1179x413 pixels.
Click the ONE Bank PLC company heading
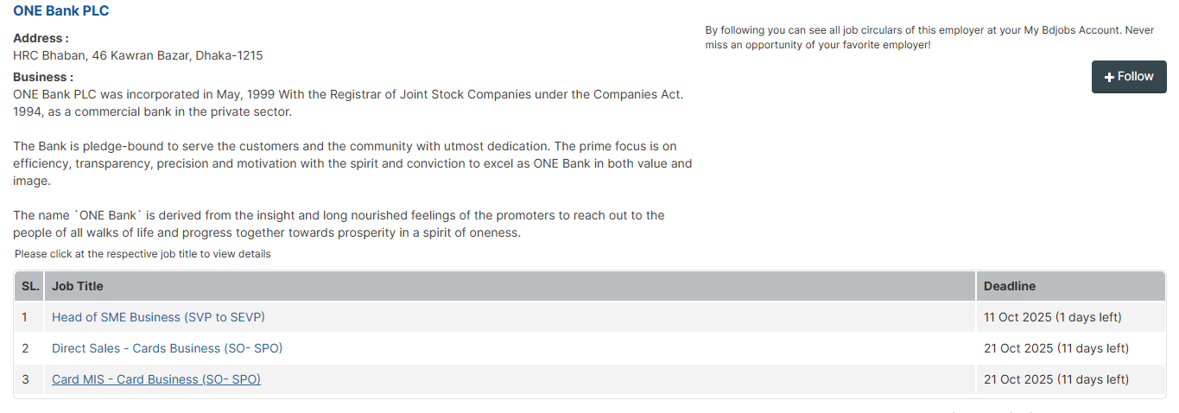(x=61, y=11)
